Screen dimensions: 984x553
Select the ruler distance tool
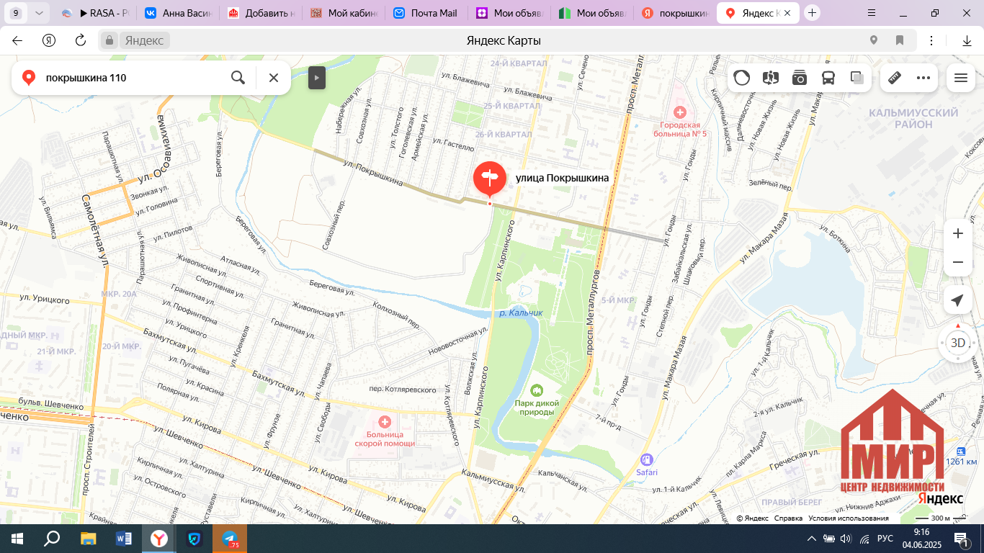tap(895, 78)
